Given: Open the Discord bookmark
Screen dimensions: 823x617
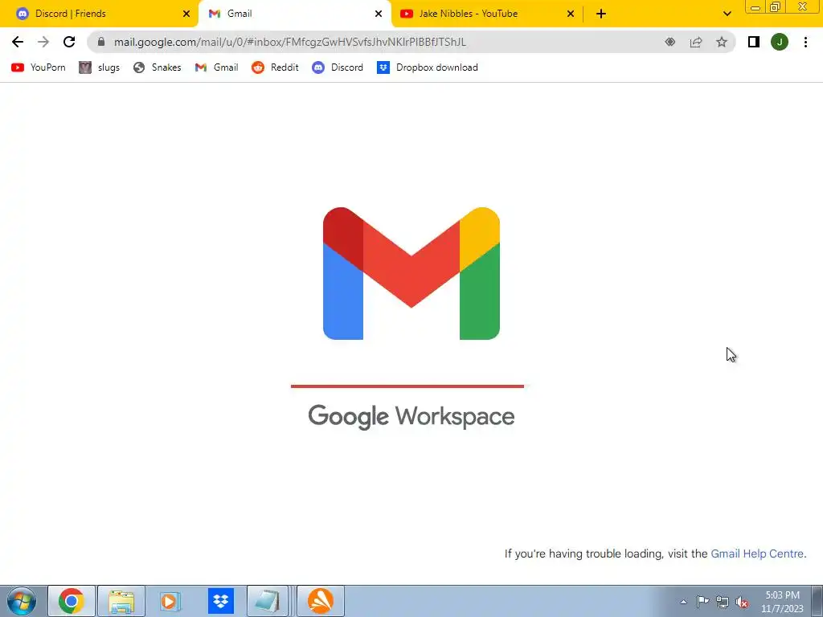Looking at the screenshot, I should [338, 67].
